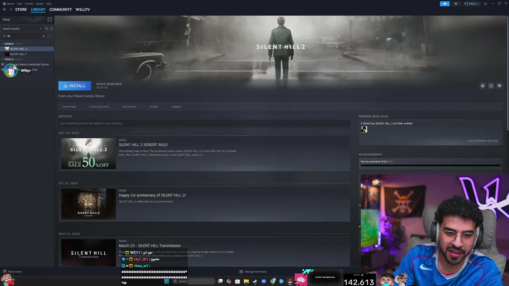Click the achievements progress bar
This screenshot has height=286, width=509.
430,166
